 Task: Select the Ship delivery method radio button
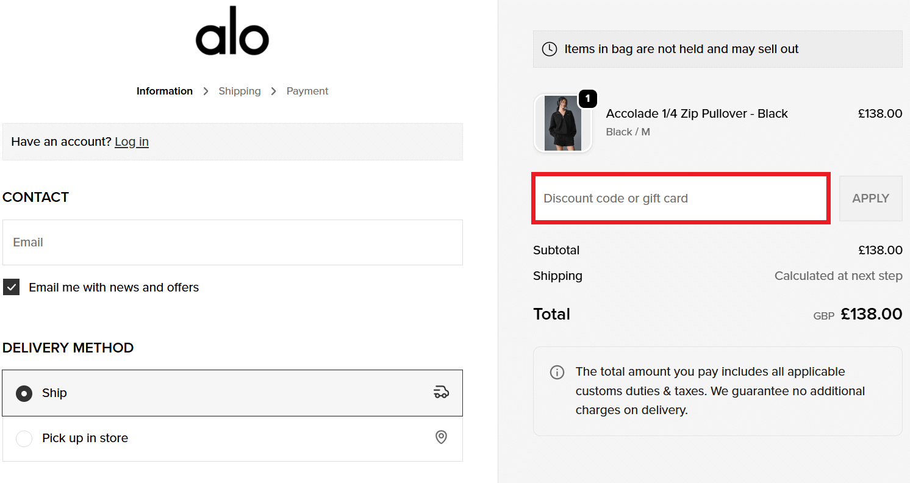(24, 393)
